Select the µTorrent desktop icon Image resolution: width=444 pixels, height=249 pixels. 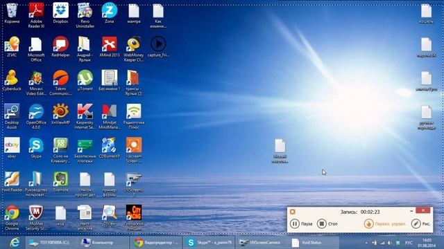[85, 80]
